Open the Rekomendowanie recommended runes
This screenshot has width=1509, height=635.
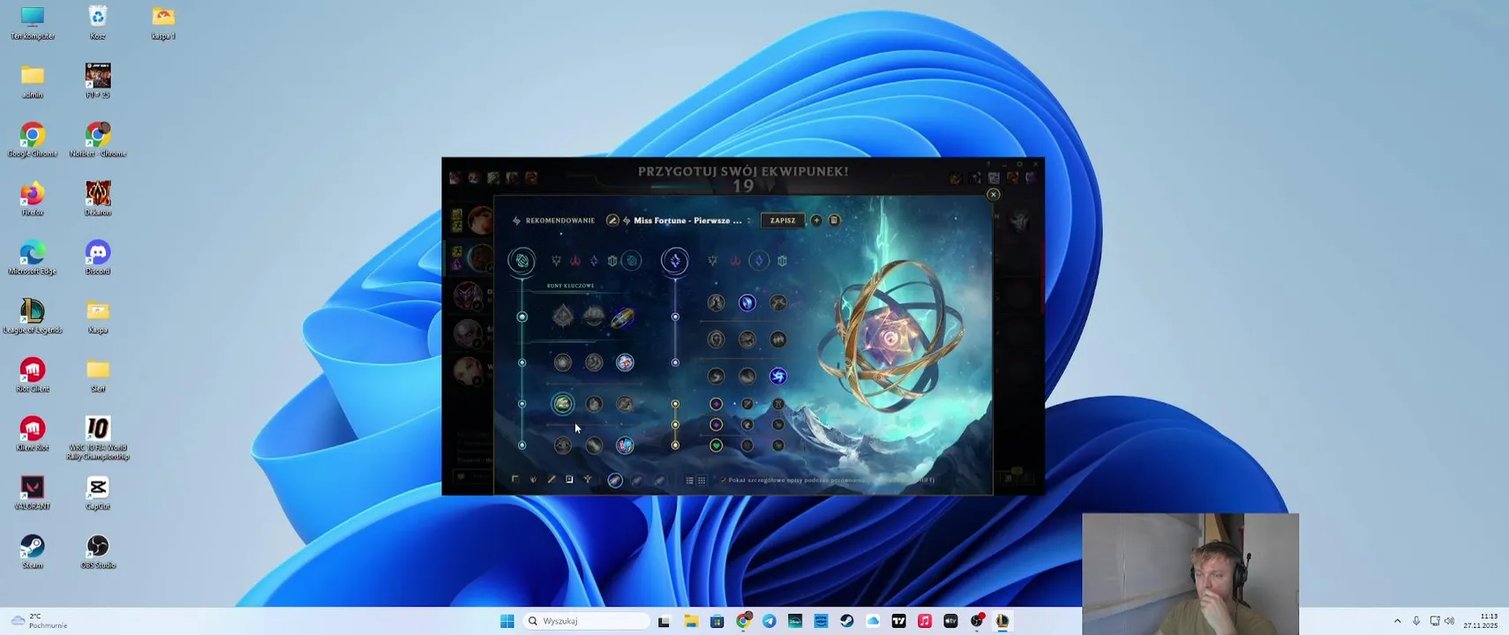pos(553,220)
